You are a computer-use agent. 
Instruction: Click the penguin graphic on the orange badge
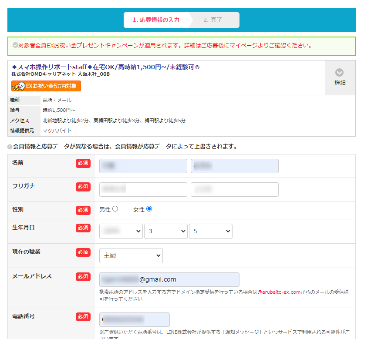18,86
